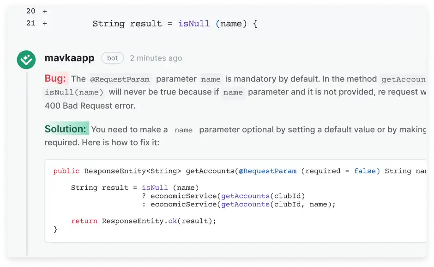Click the plus marker on line 20
Image resolution: width=434 pixels, height=267 pixels.
pyautogui.click(x=45, y=11)
